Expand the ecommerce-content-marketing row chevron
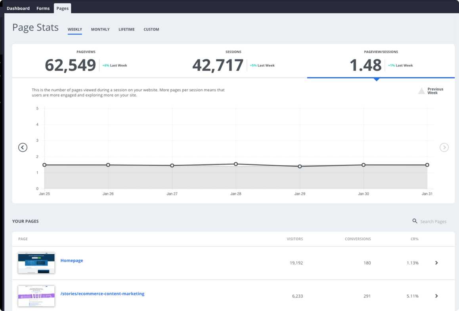 coord(436,296)
